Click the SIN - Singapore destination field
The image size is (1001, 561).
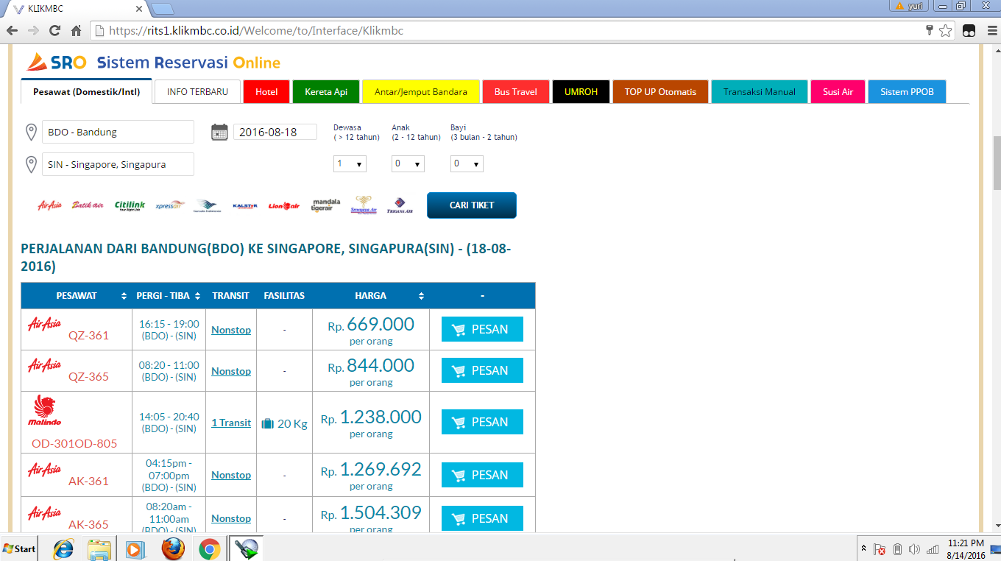(118, 164)
